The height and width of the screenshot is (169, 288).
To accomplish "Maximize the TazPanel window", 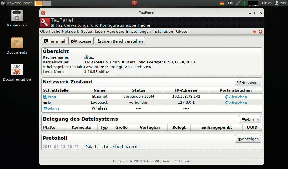I will click(255, 13).
